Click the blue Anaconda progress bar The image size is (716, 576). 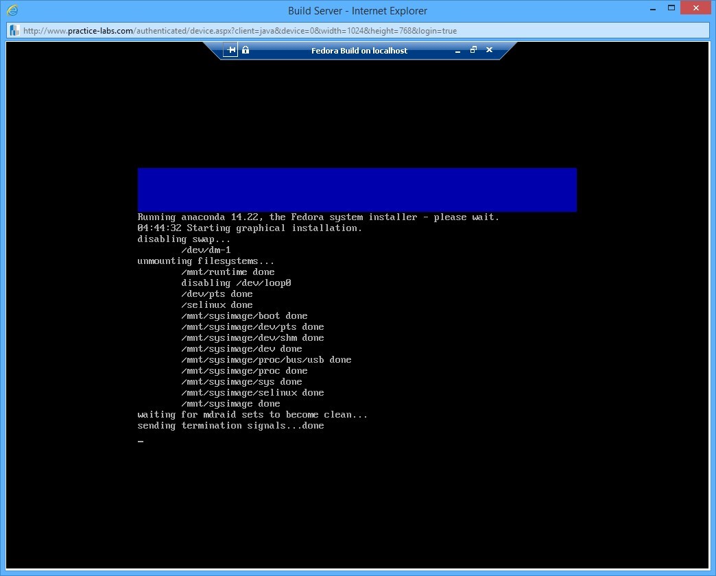pyautogui.click(x=357, y=190)
